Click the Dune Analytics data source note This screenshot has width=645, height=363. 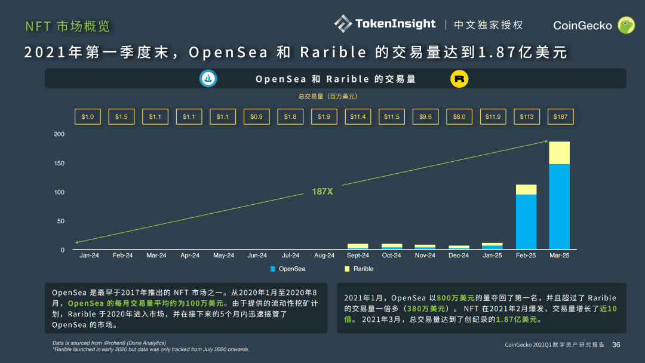tap(109, 343)
